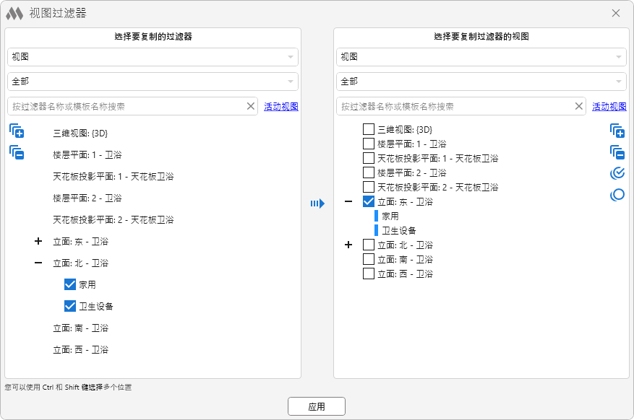Uncheck 立面: 东 - 卫浴 in right panel
Screen dimensions: 634x420
click(x=369, y=202)
